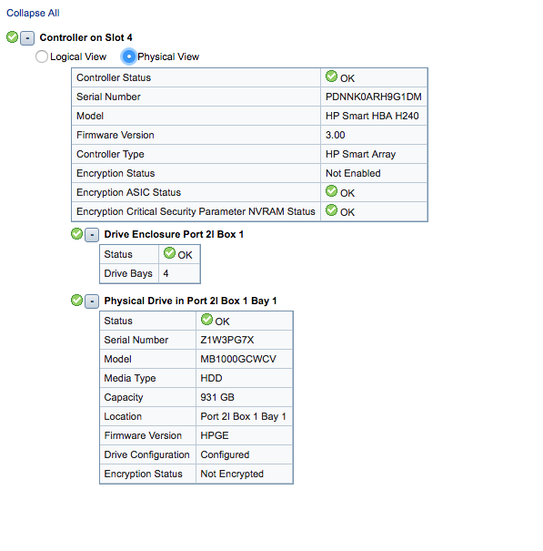Click the OK icon in Drive Enclosure Status row
Viewport: 543px width, 551px height.
pyautogui.click(x=169, y=252)
